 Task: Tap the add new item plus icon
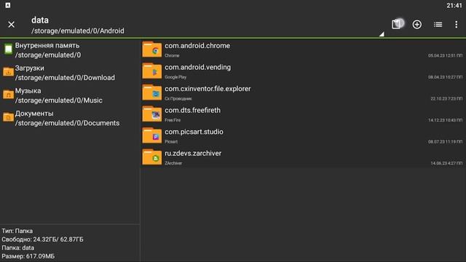coord(417,24)
